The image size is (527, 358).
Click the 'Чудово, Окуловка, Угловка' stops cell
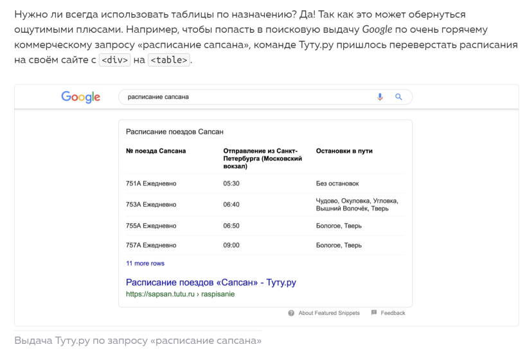tap(357, 205)
